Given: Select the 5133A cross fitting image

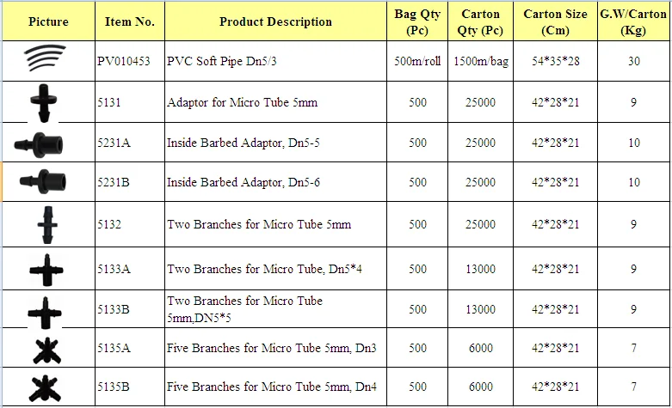Looking at the screenshot, I should (x=46, y=269).
